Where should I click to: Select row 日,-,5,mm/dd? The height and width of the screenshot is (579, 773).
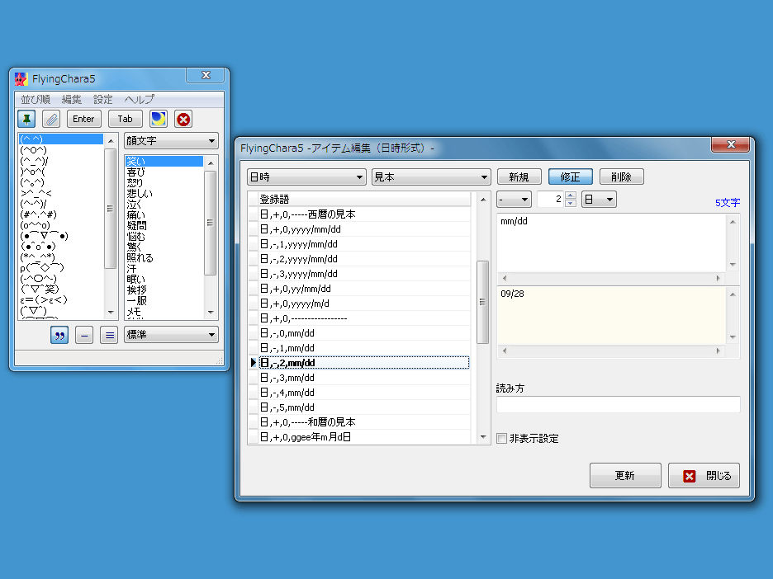tap(364, 407)
